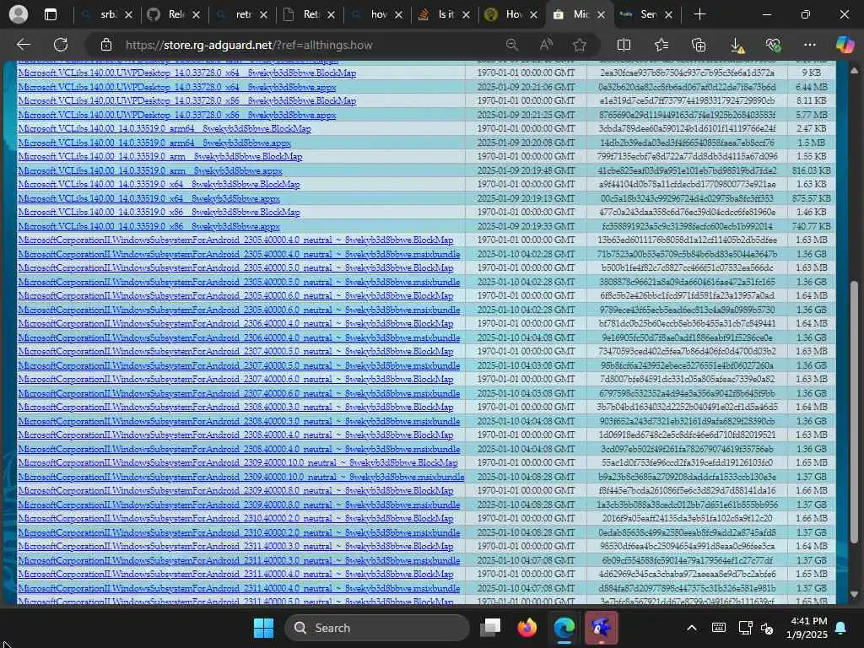
Task: Select the 6.44 MB size cell
Action: [x=811, y=87]
